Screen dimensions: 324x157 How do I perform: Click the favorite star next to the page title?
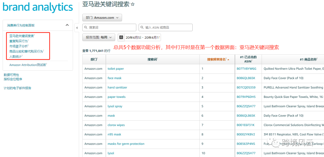(x=133, y=4)
